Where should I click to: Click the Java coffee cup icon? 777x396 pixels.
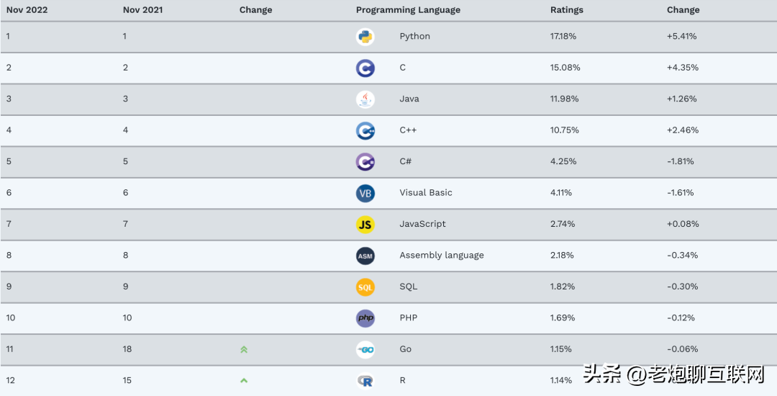365,99
